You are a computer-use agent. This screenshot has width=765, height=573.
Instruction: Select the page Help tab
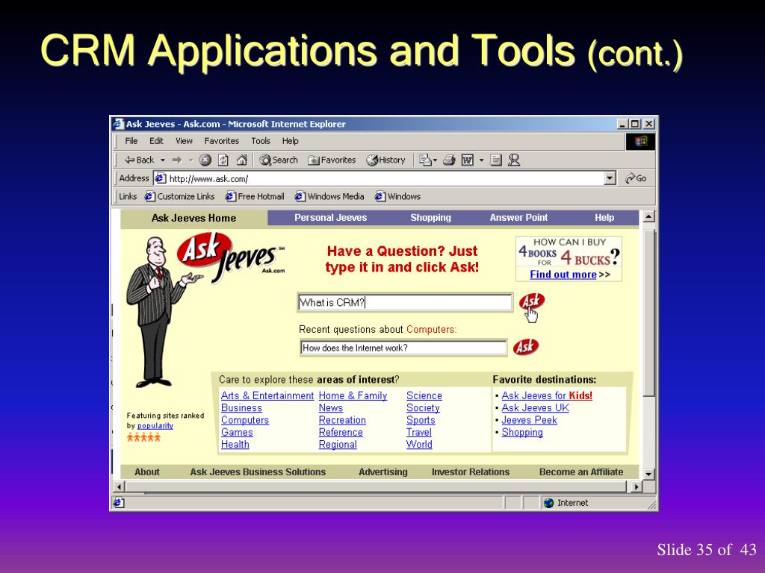[604, 218]
